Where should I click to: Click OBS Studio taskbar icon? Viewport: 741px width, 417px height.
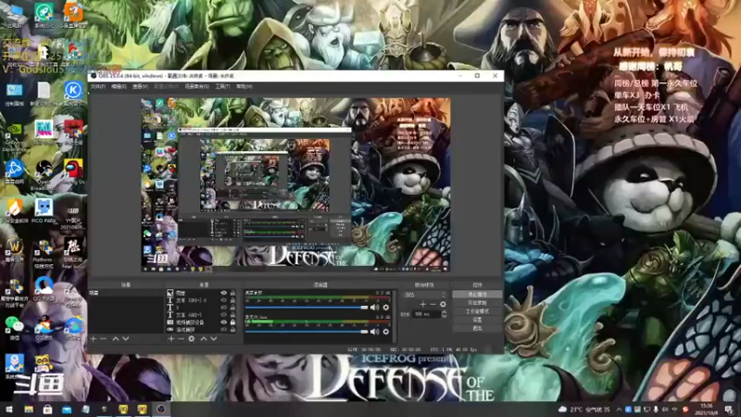point(161,410)
